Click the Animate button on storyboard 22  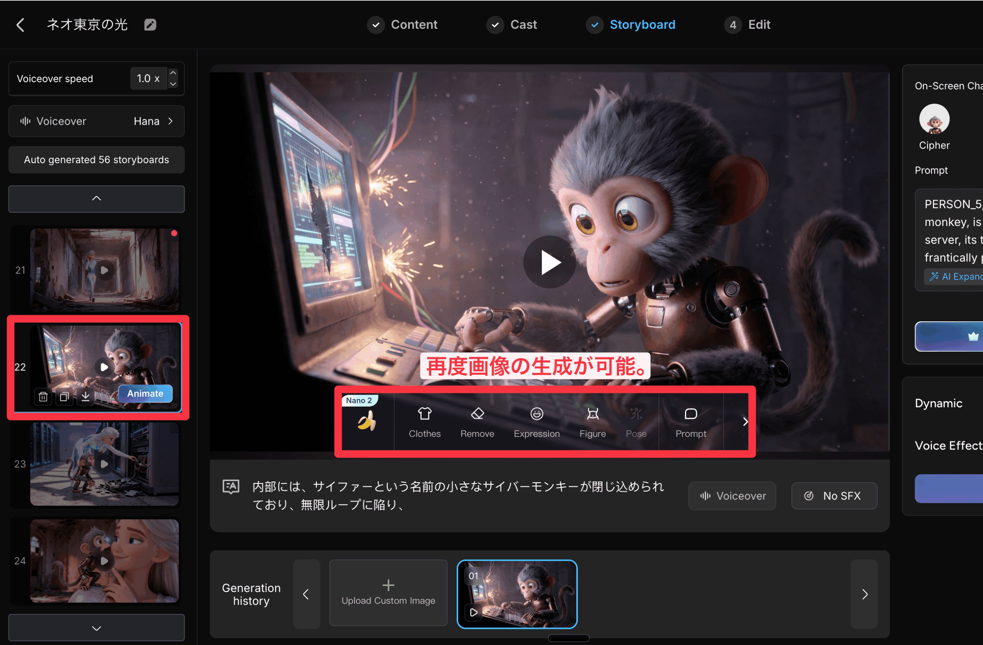coord(145,394)
